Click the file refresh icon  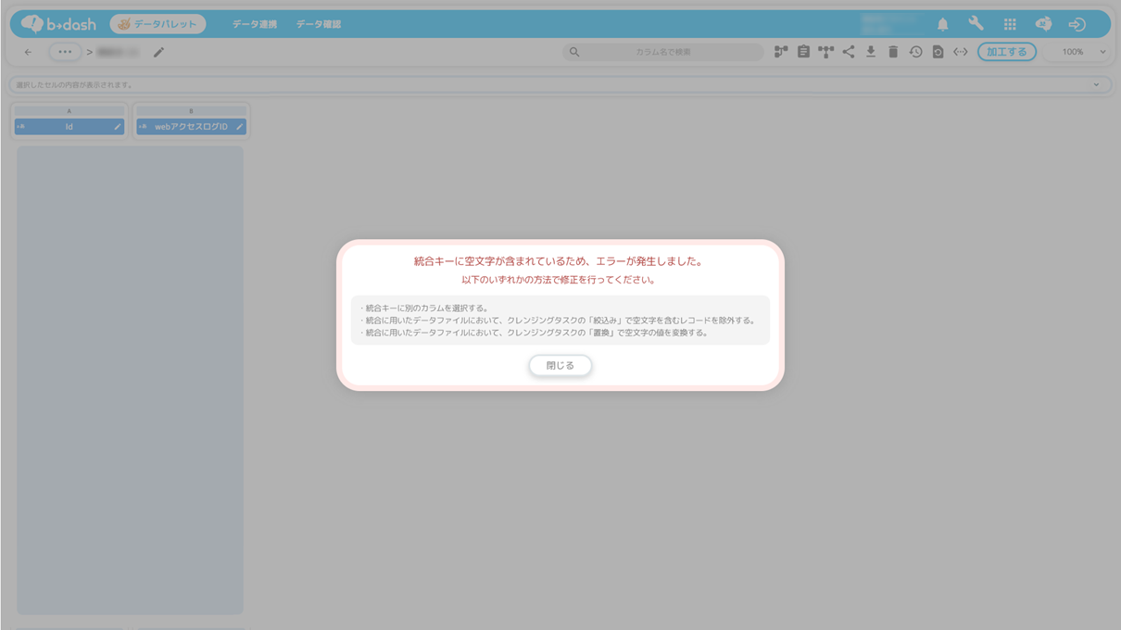coord(938,52)
